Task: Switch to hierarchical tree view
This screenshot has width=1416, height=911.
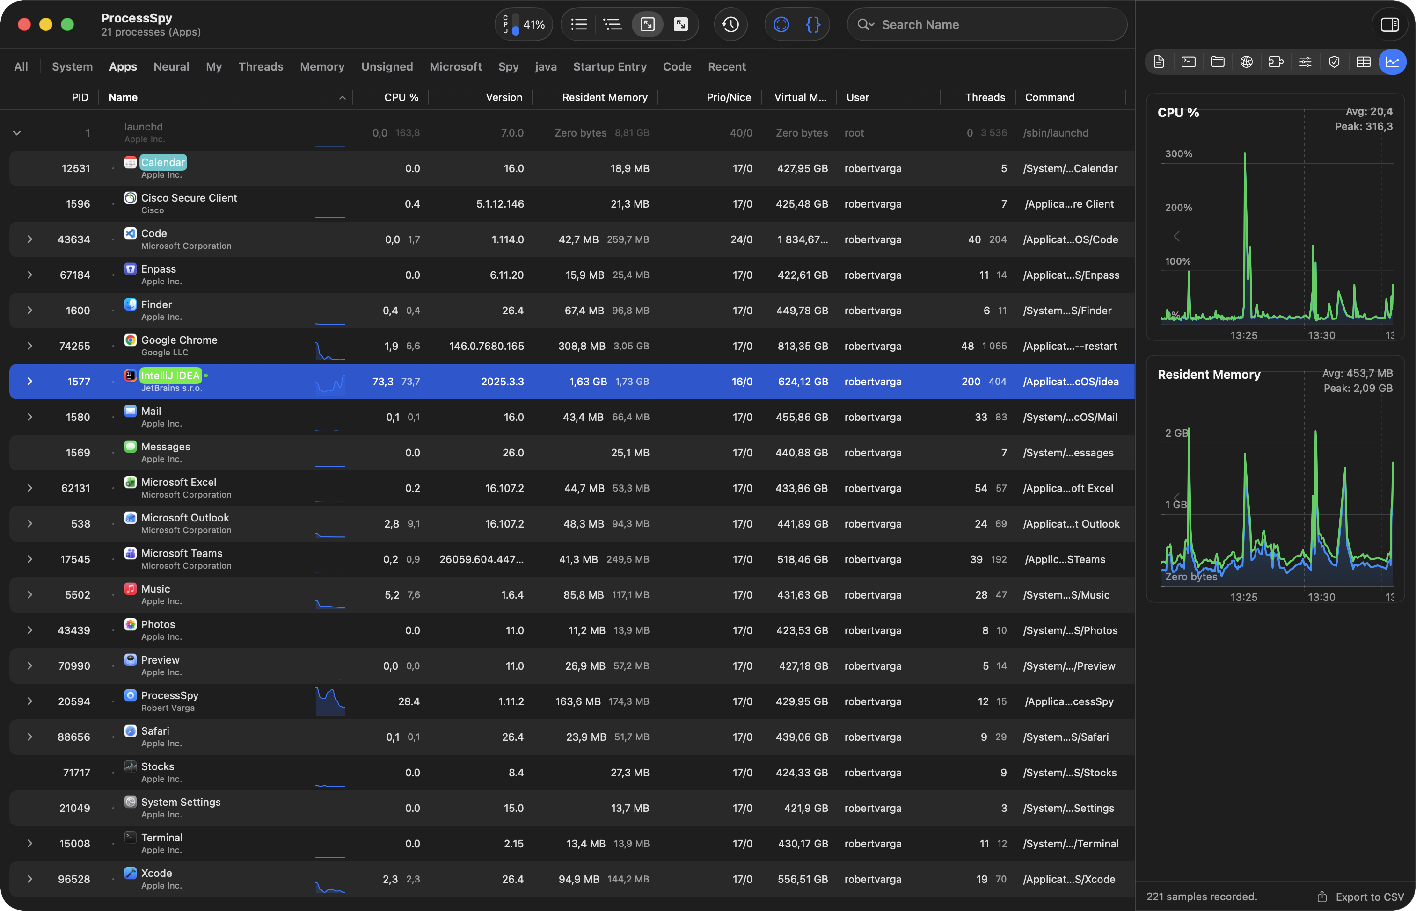Action: click(x=613, y=24)
